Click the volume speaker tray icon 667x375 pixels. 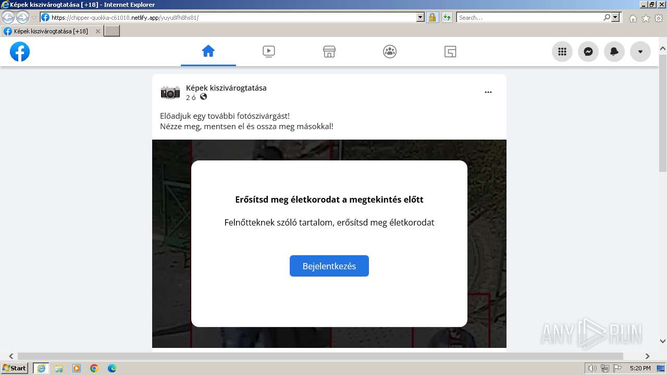pyautogui.click(x=592, y=368)
